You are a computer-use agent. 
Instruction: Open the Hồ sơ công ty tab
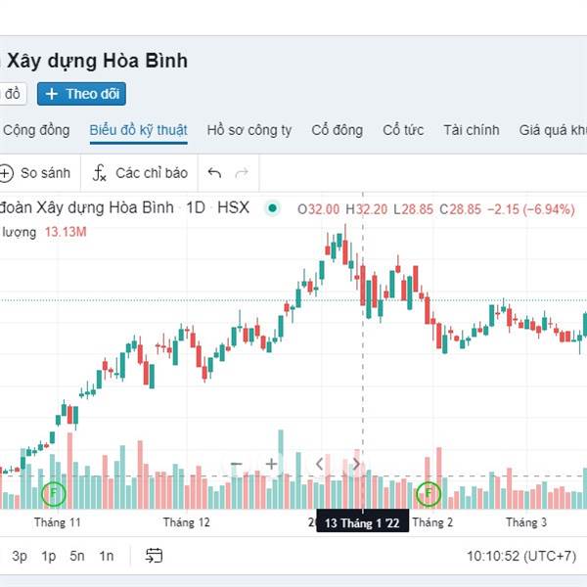click(249, 130)
